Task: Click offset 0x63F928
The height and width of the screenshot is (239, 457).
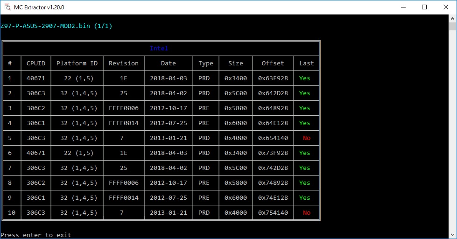Action: [x=273, y=78]
